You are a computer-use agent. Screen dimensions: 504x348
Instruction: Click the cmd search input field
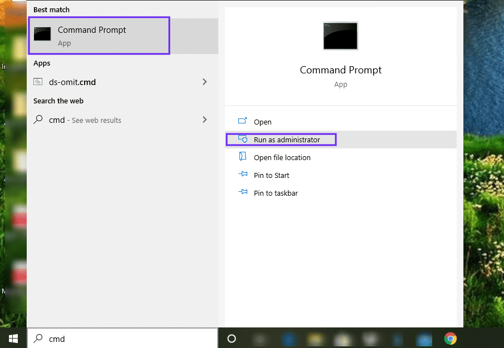click(x=111, y=339)
